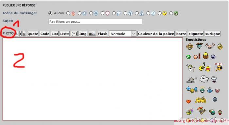Insert the HELP! sign emoticon
This screenshot has height=125, width=229.
[x=219, y=67]
